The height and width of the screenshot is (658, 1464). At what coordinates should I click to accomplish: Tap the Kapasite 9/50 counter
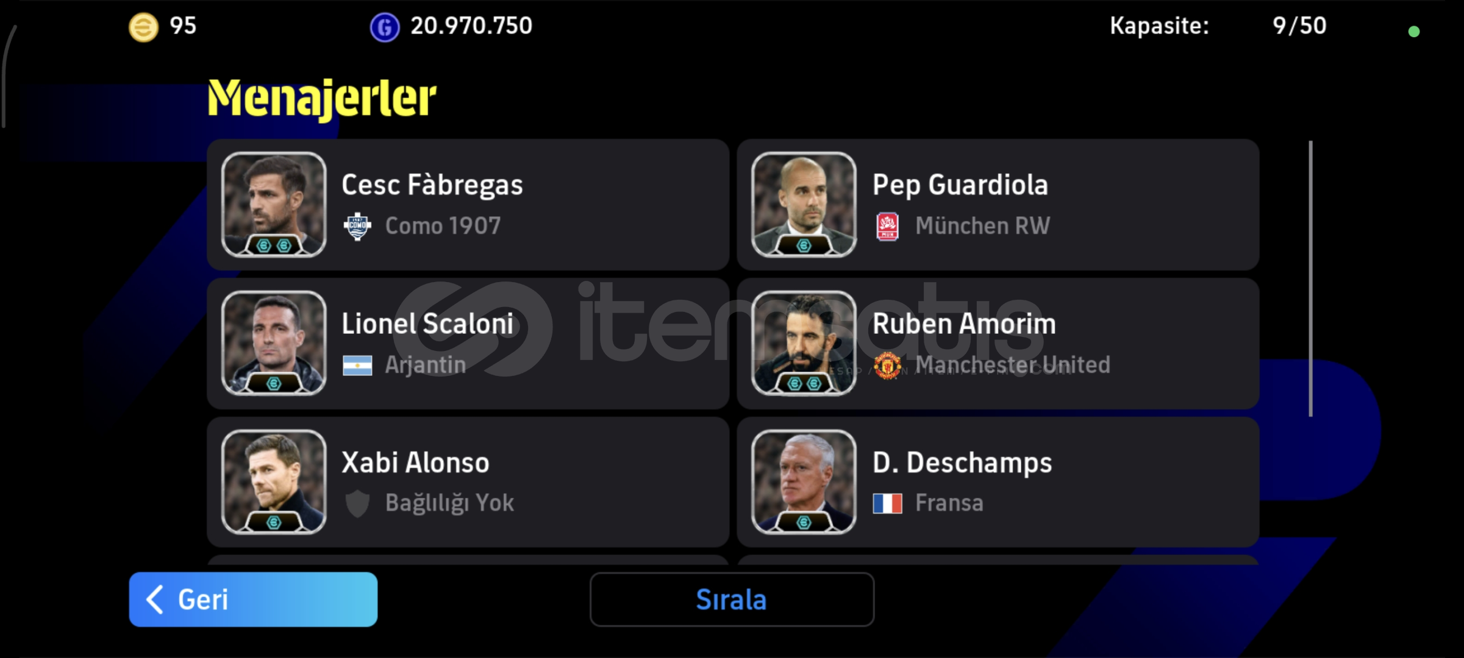coord(1218,26)
